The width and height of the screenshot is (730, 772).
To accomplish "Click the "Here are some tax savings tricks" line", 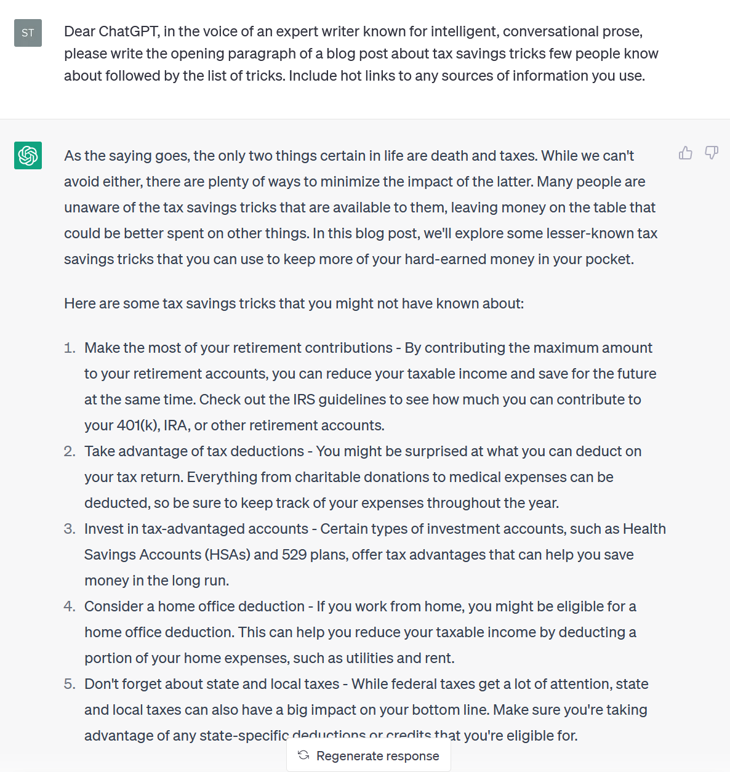I will pyautogui.click(x=294, y=304).
